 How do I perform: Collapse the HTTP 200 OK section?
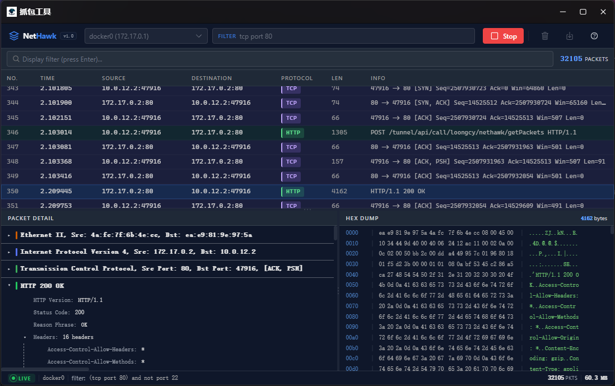[9, 286]
